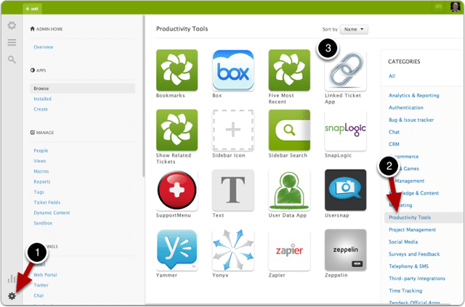Select Productivity Tools category
Viewport: 465px width, 307px height.
coord(423,218)
